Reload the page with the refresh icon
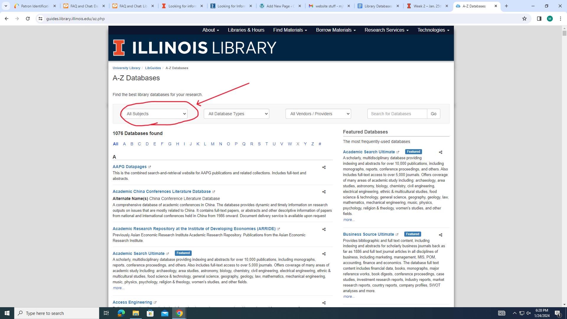 pyautogui.click(x=28, y=19)
